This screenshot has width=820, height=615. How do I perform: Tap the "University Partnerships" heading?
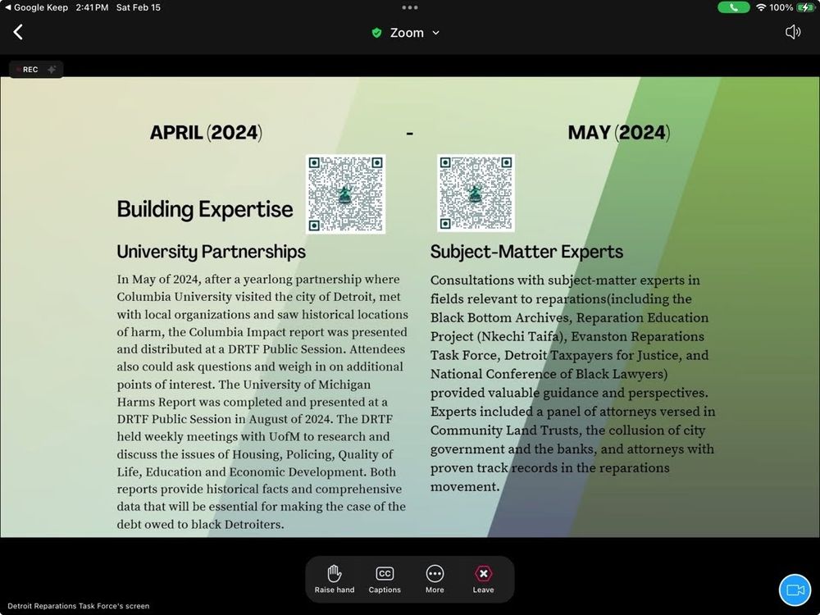pyautogui.click(x=212, y=252)
